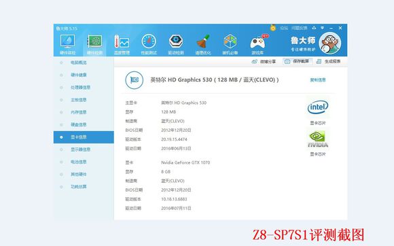This screenshot has width=394, height=246.
Task: Click 生成报表 report button
Action: 329,61
